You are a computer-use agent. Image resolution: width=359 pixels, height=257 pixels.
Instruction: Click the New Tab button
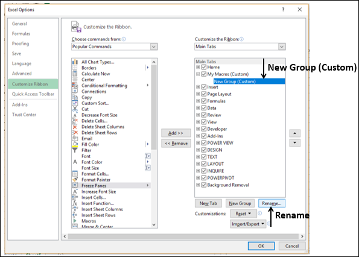(x=208, y=203)
